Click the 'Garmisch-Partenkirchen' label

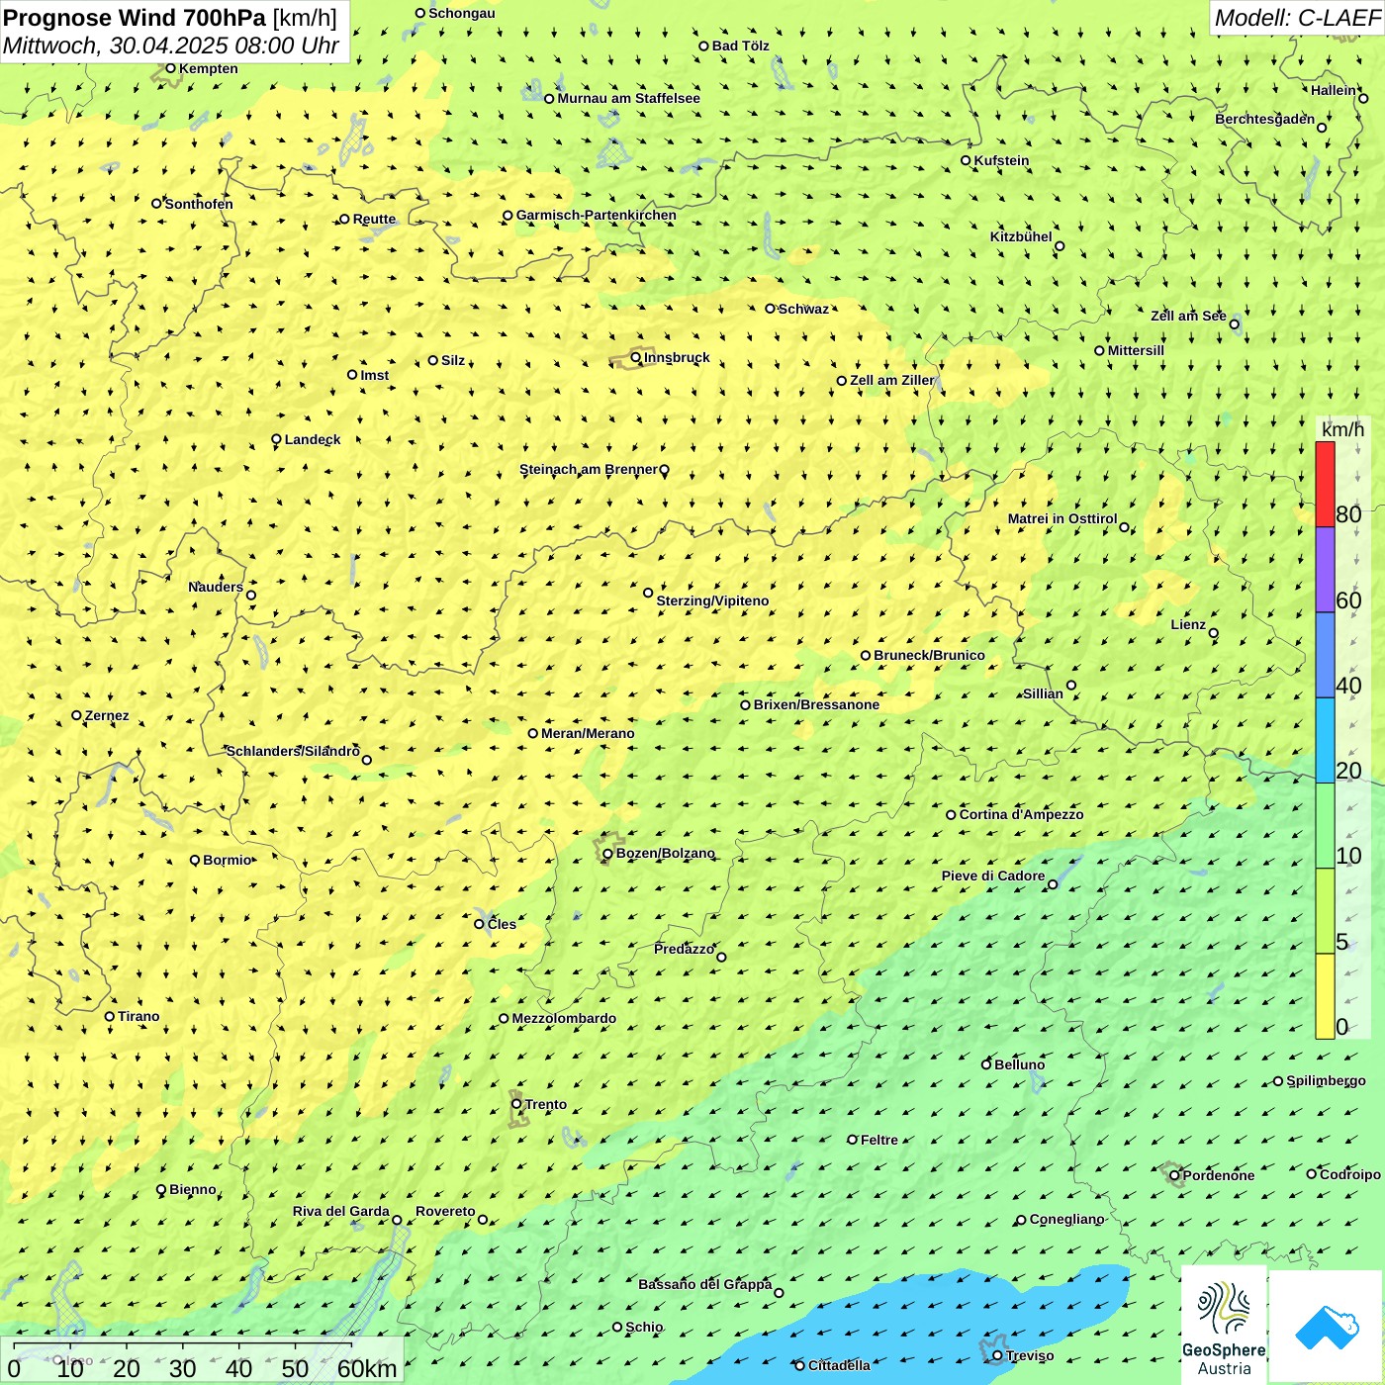point(597,215)
